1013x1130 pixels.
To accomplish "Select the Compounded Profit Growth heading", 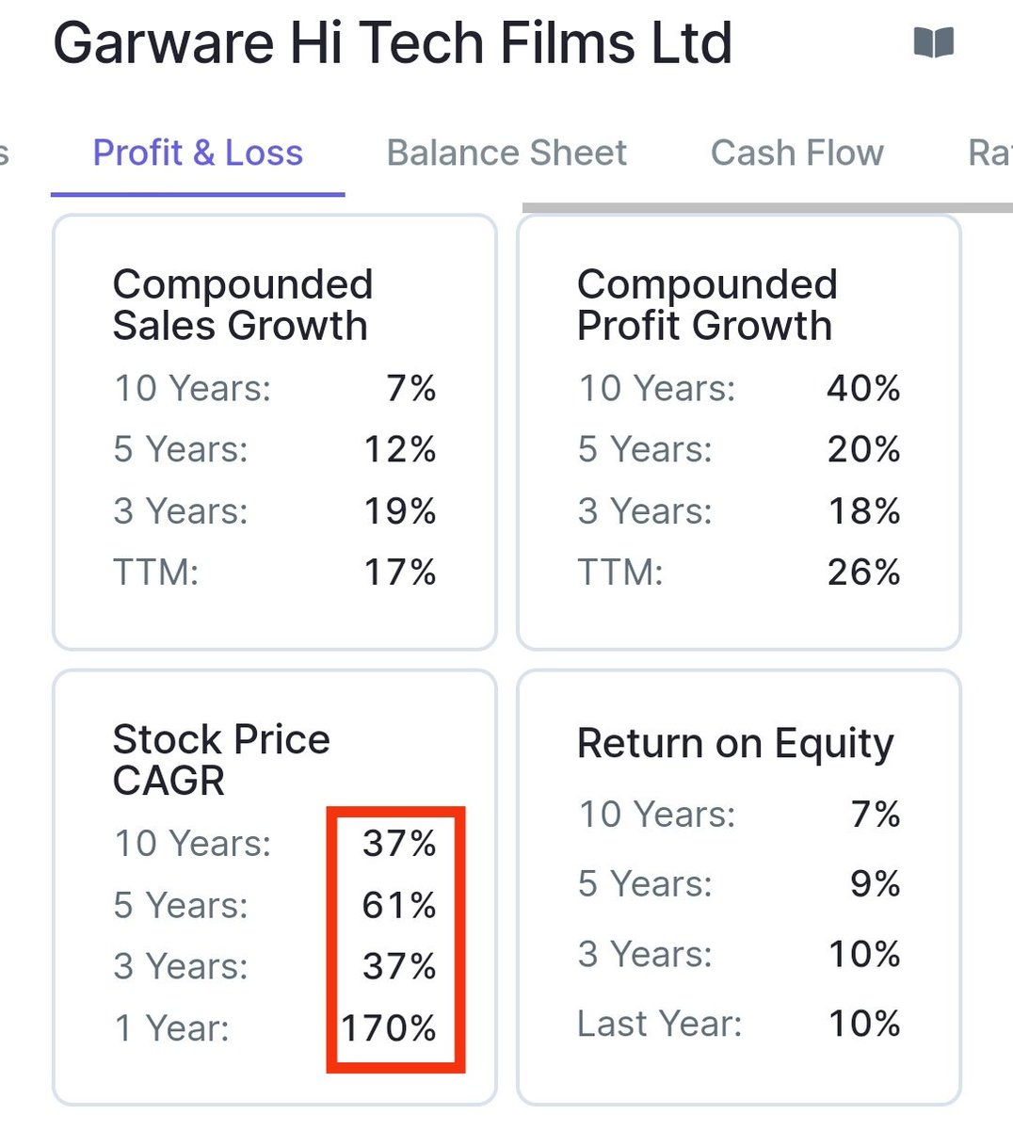I will coord(706,304).
